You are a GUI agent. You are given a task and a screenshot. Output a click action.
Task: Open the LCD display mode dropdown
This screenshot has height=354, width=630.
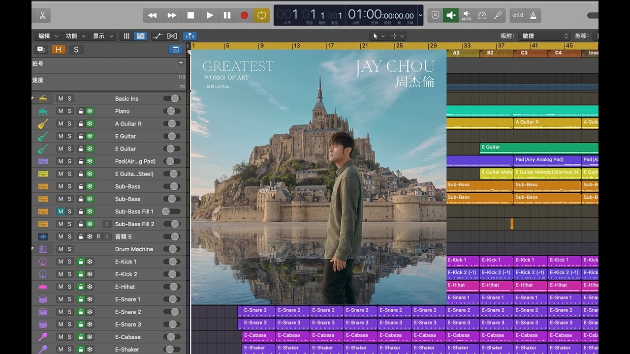pos(420,15)
